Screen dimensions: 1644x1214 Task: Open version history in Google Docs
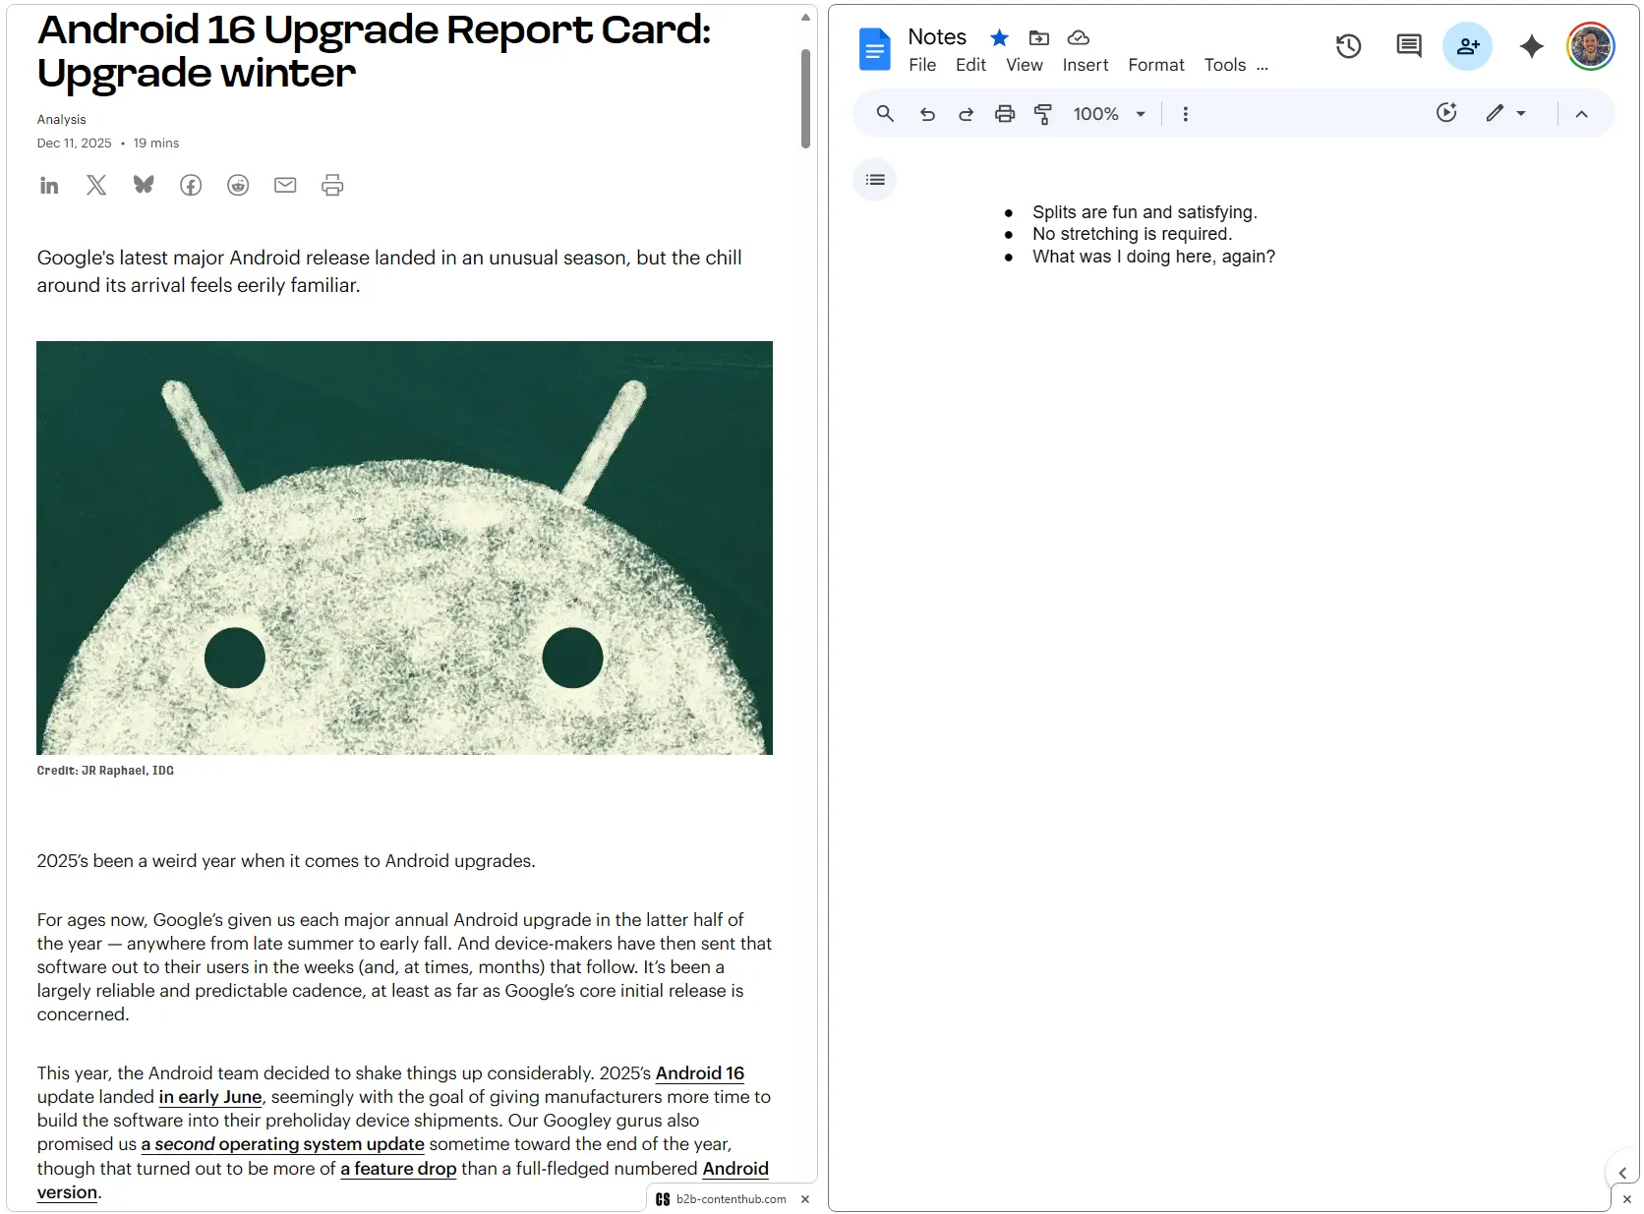point(1348,46)
